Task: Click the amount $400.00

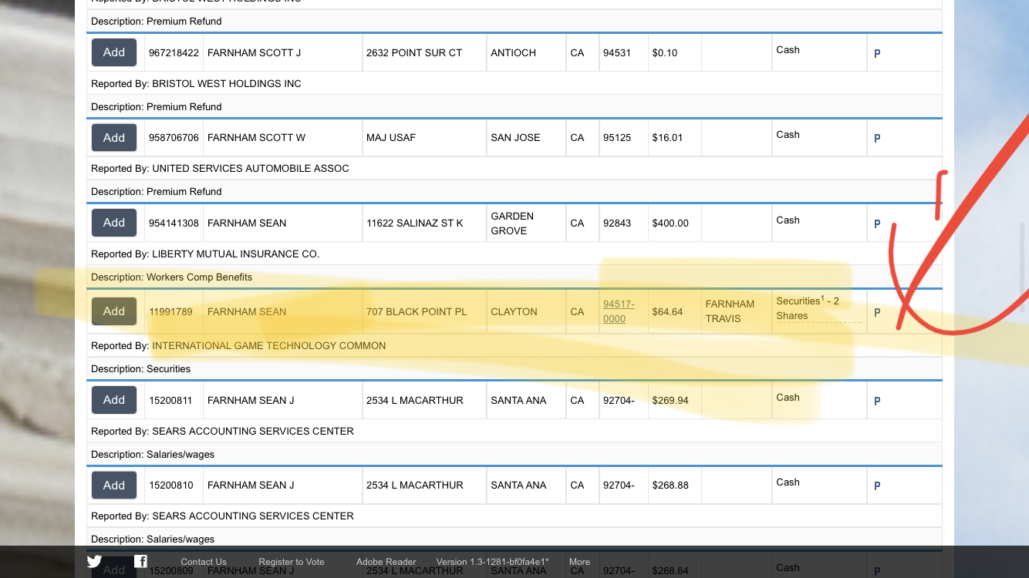Action: click(670, 223)
